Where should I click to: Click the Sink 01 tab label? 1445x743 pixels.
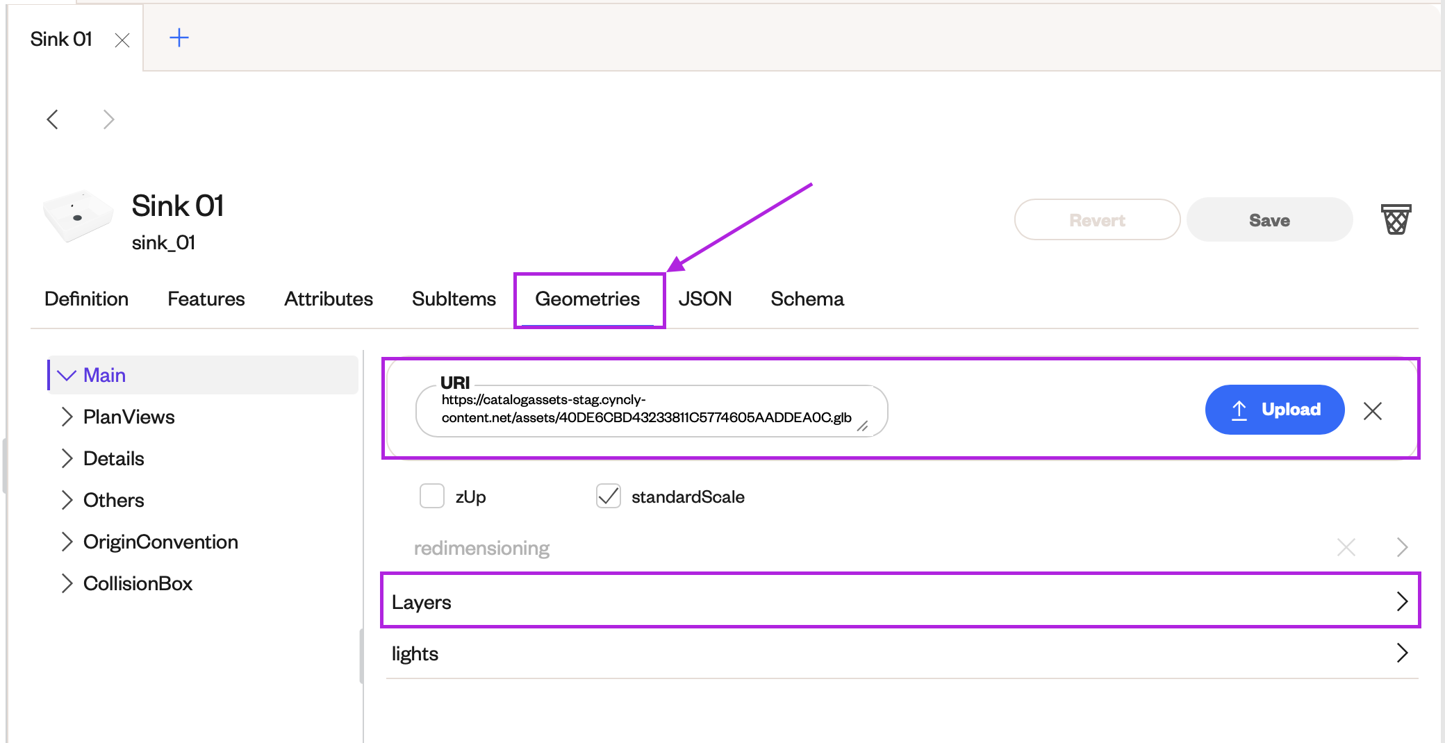tap(61, 39)
